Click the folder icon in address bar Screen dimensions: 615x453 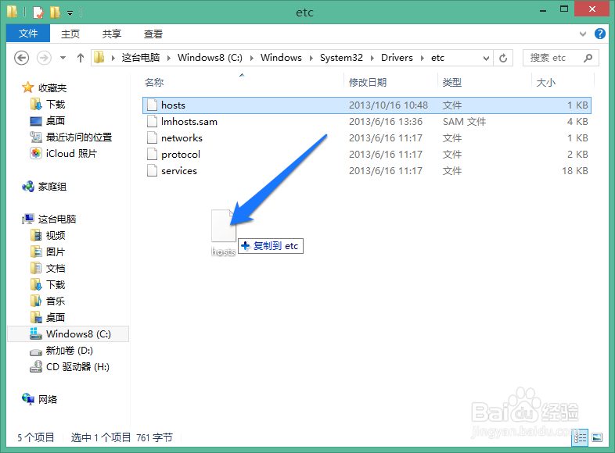click(99, 58)
